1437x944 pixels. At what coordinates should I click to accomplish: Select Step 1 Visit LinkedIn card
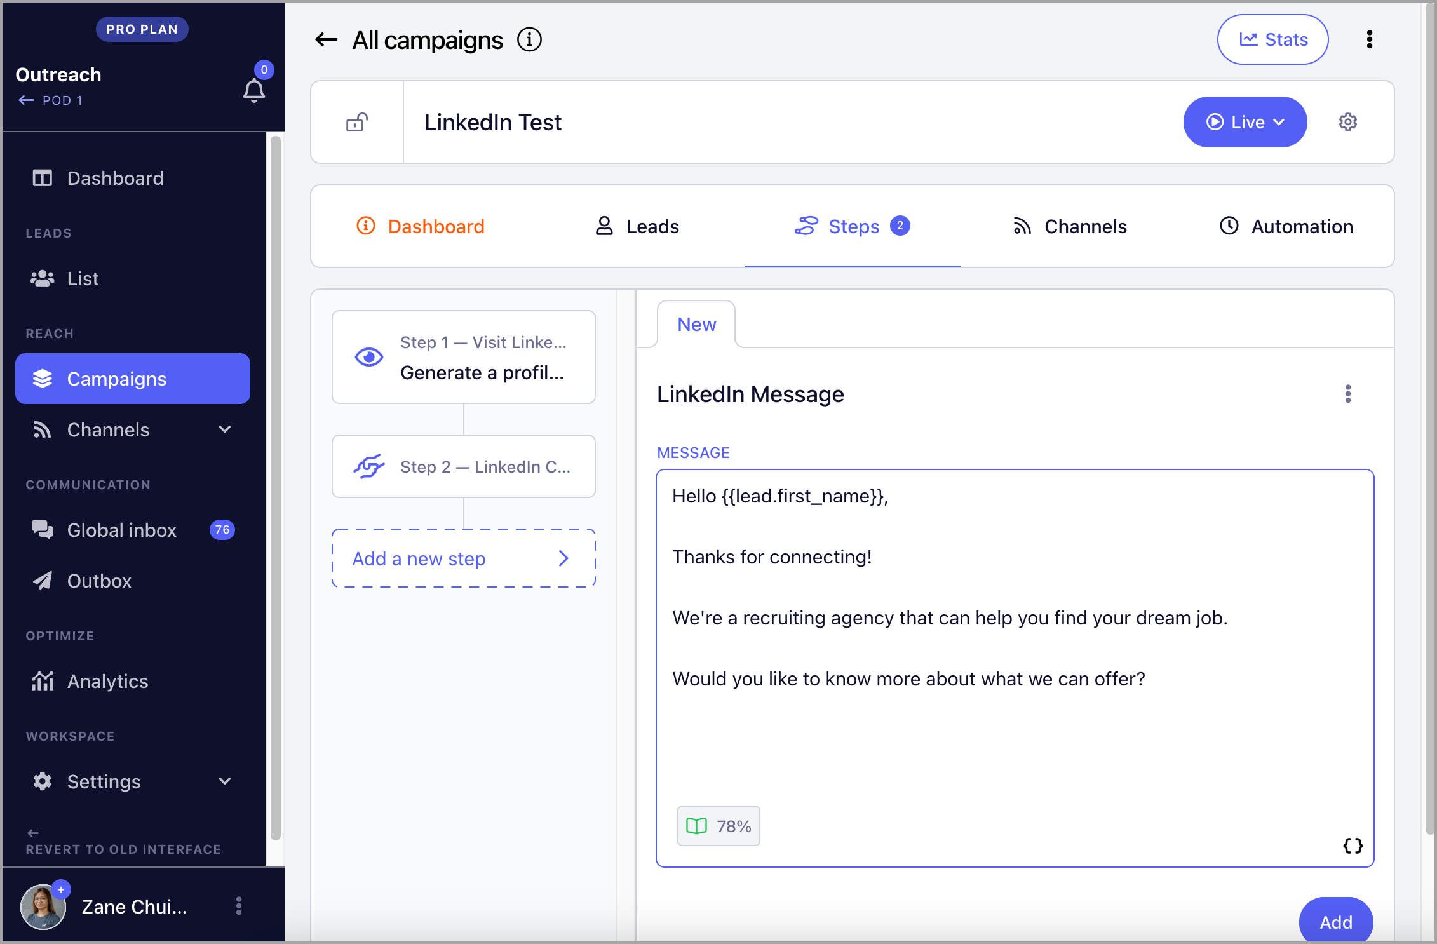(x=464, y=357)
